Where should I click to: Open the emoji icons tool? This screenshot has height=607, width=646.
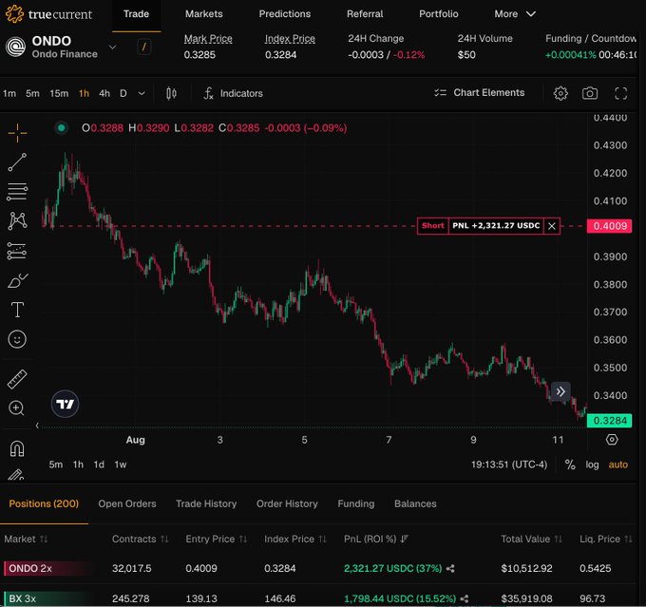point(17,339)
